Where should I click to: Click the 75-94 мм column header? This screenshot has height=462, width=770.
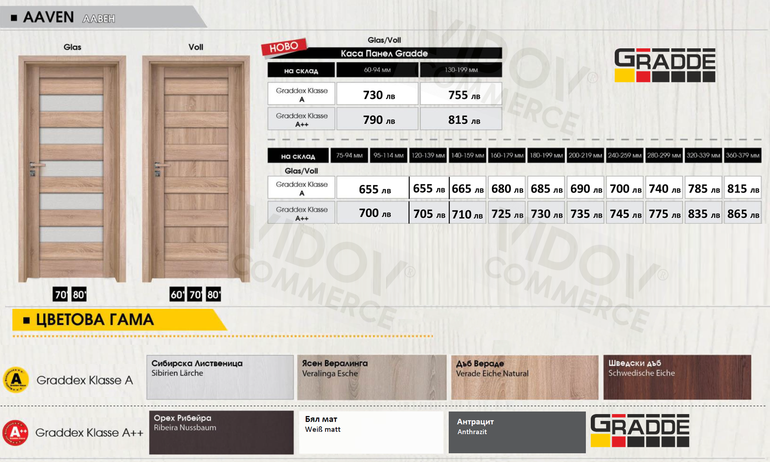[x=349, y=155]
